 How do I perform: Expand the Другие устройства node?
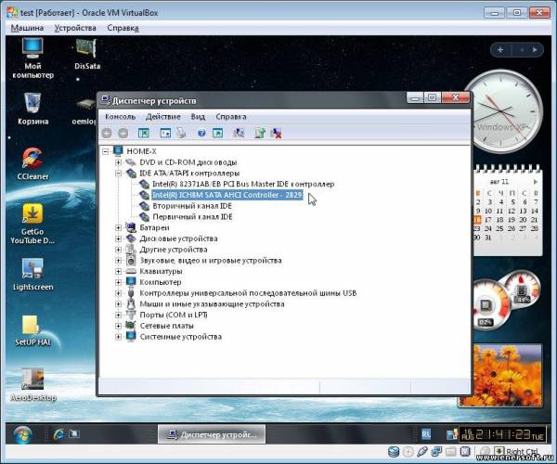click(x=118, y=250)
